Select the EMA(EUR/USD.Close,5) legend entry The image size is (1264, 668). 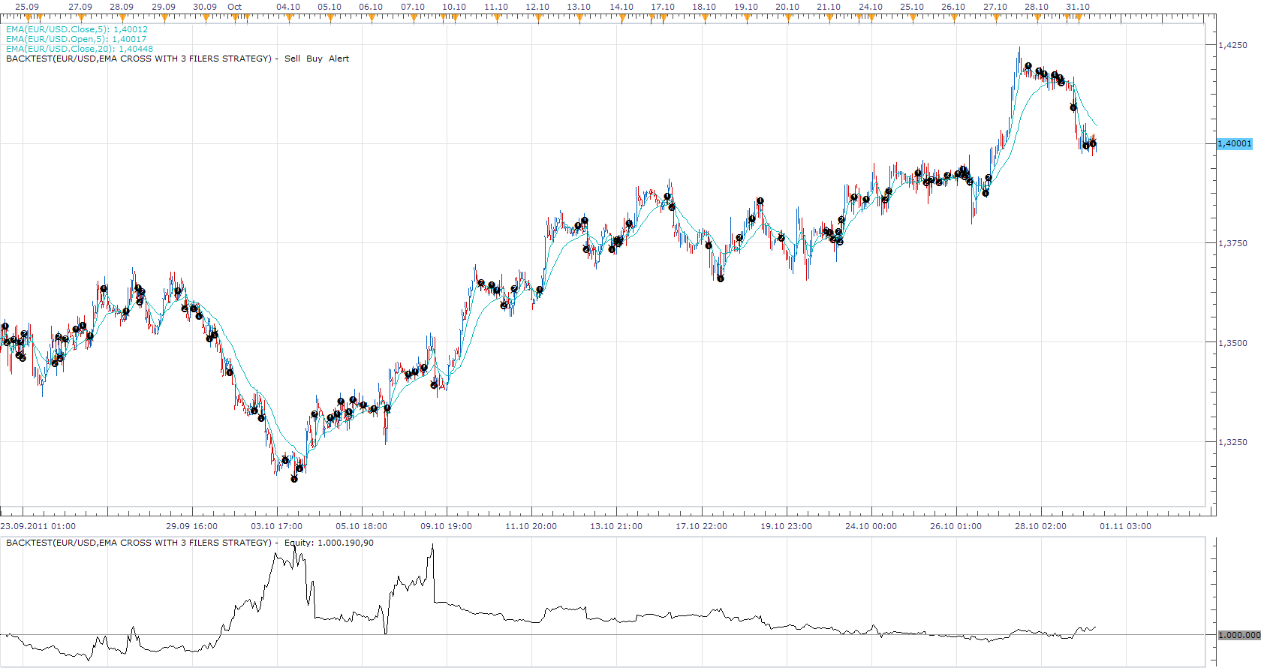[77, 29]
